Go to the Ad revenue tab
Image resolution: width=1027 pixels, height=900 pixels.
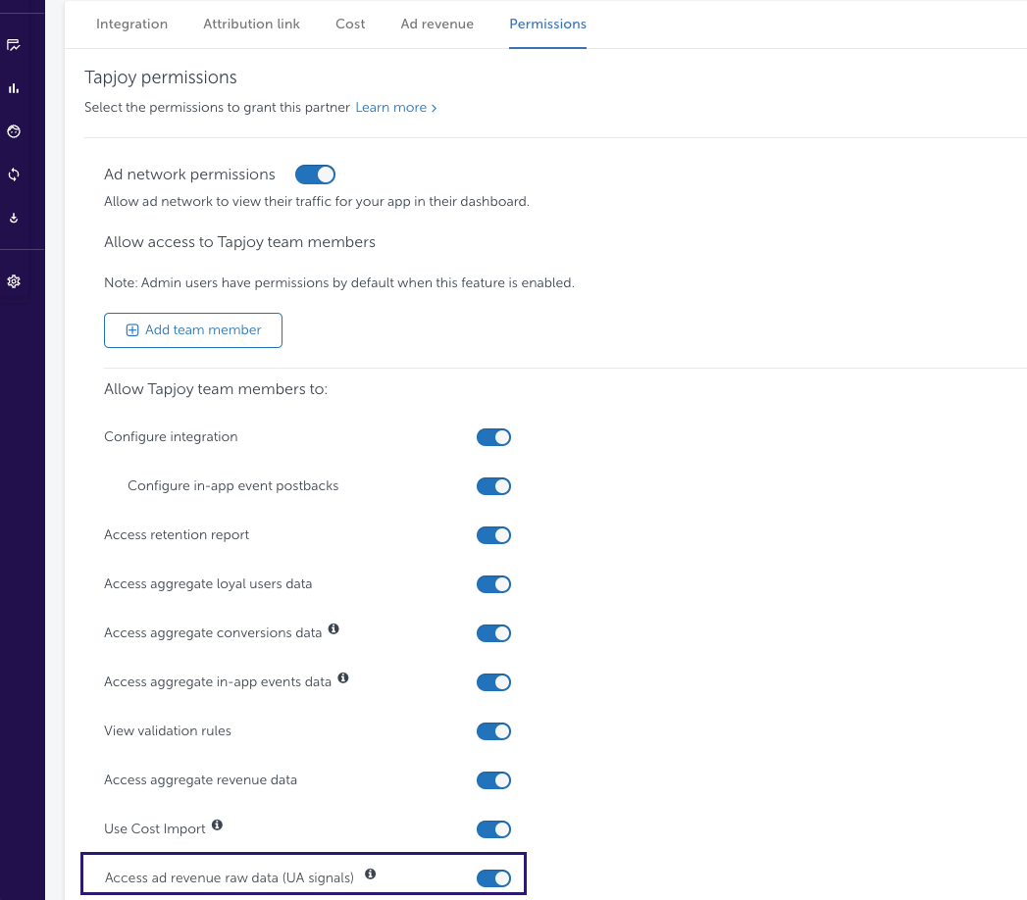pos(436,24)
